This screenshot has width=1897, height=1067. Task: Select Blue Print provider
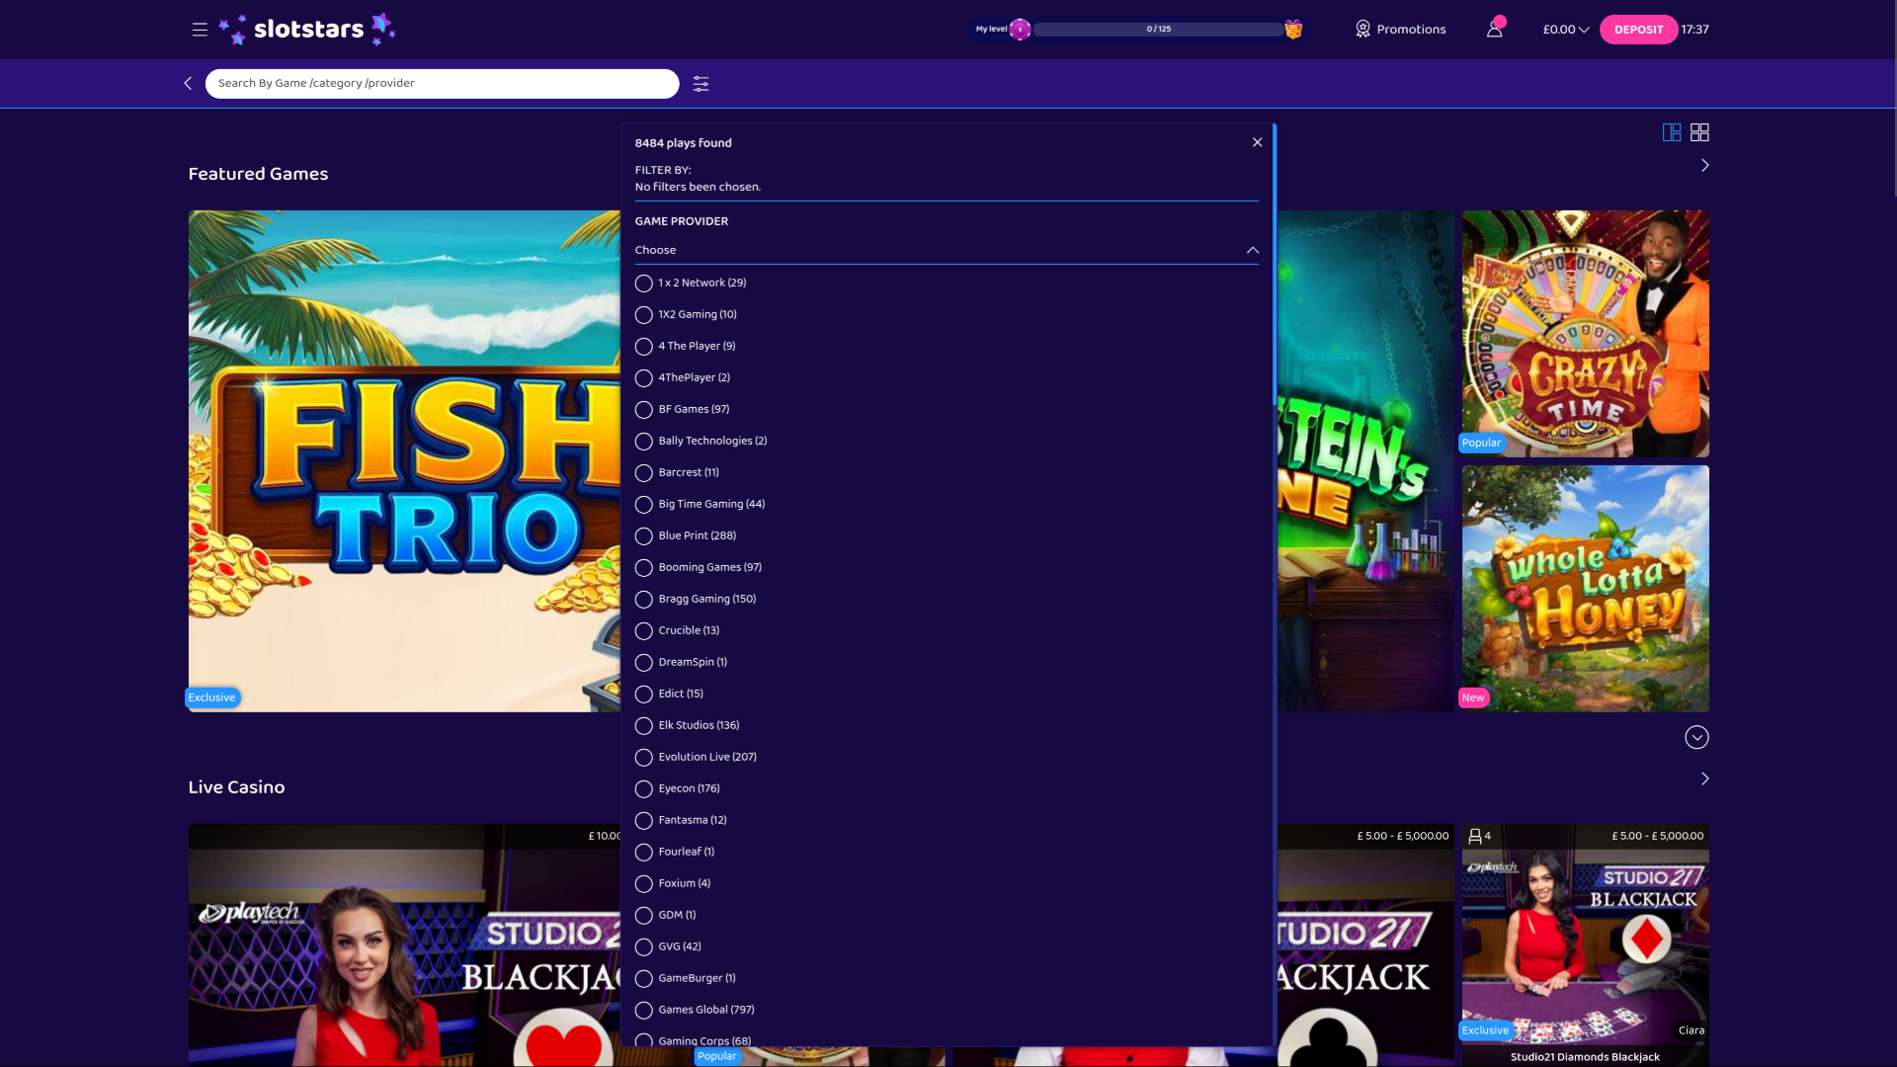pos(686,536)
